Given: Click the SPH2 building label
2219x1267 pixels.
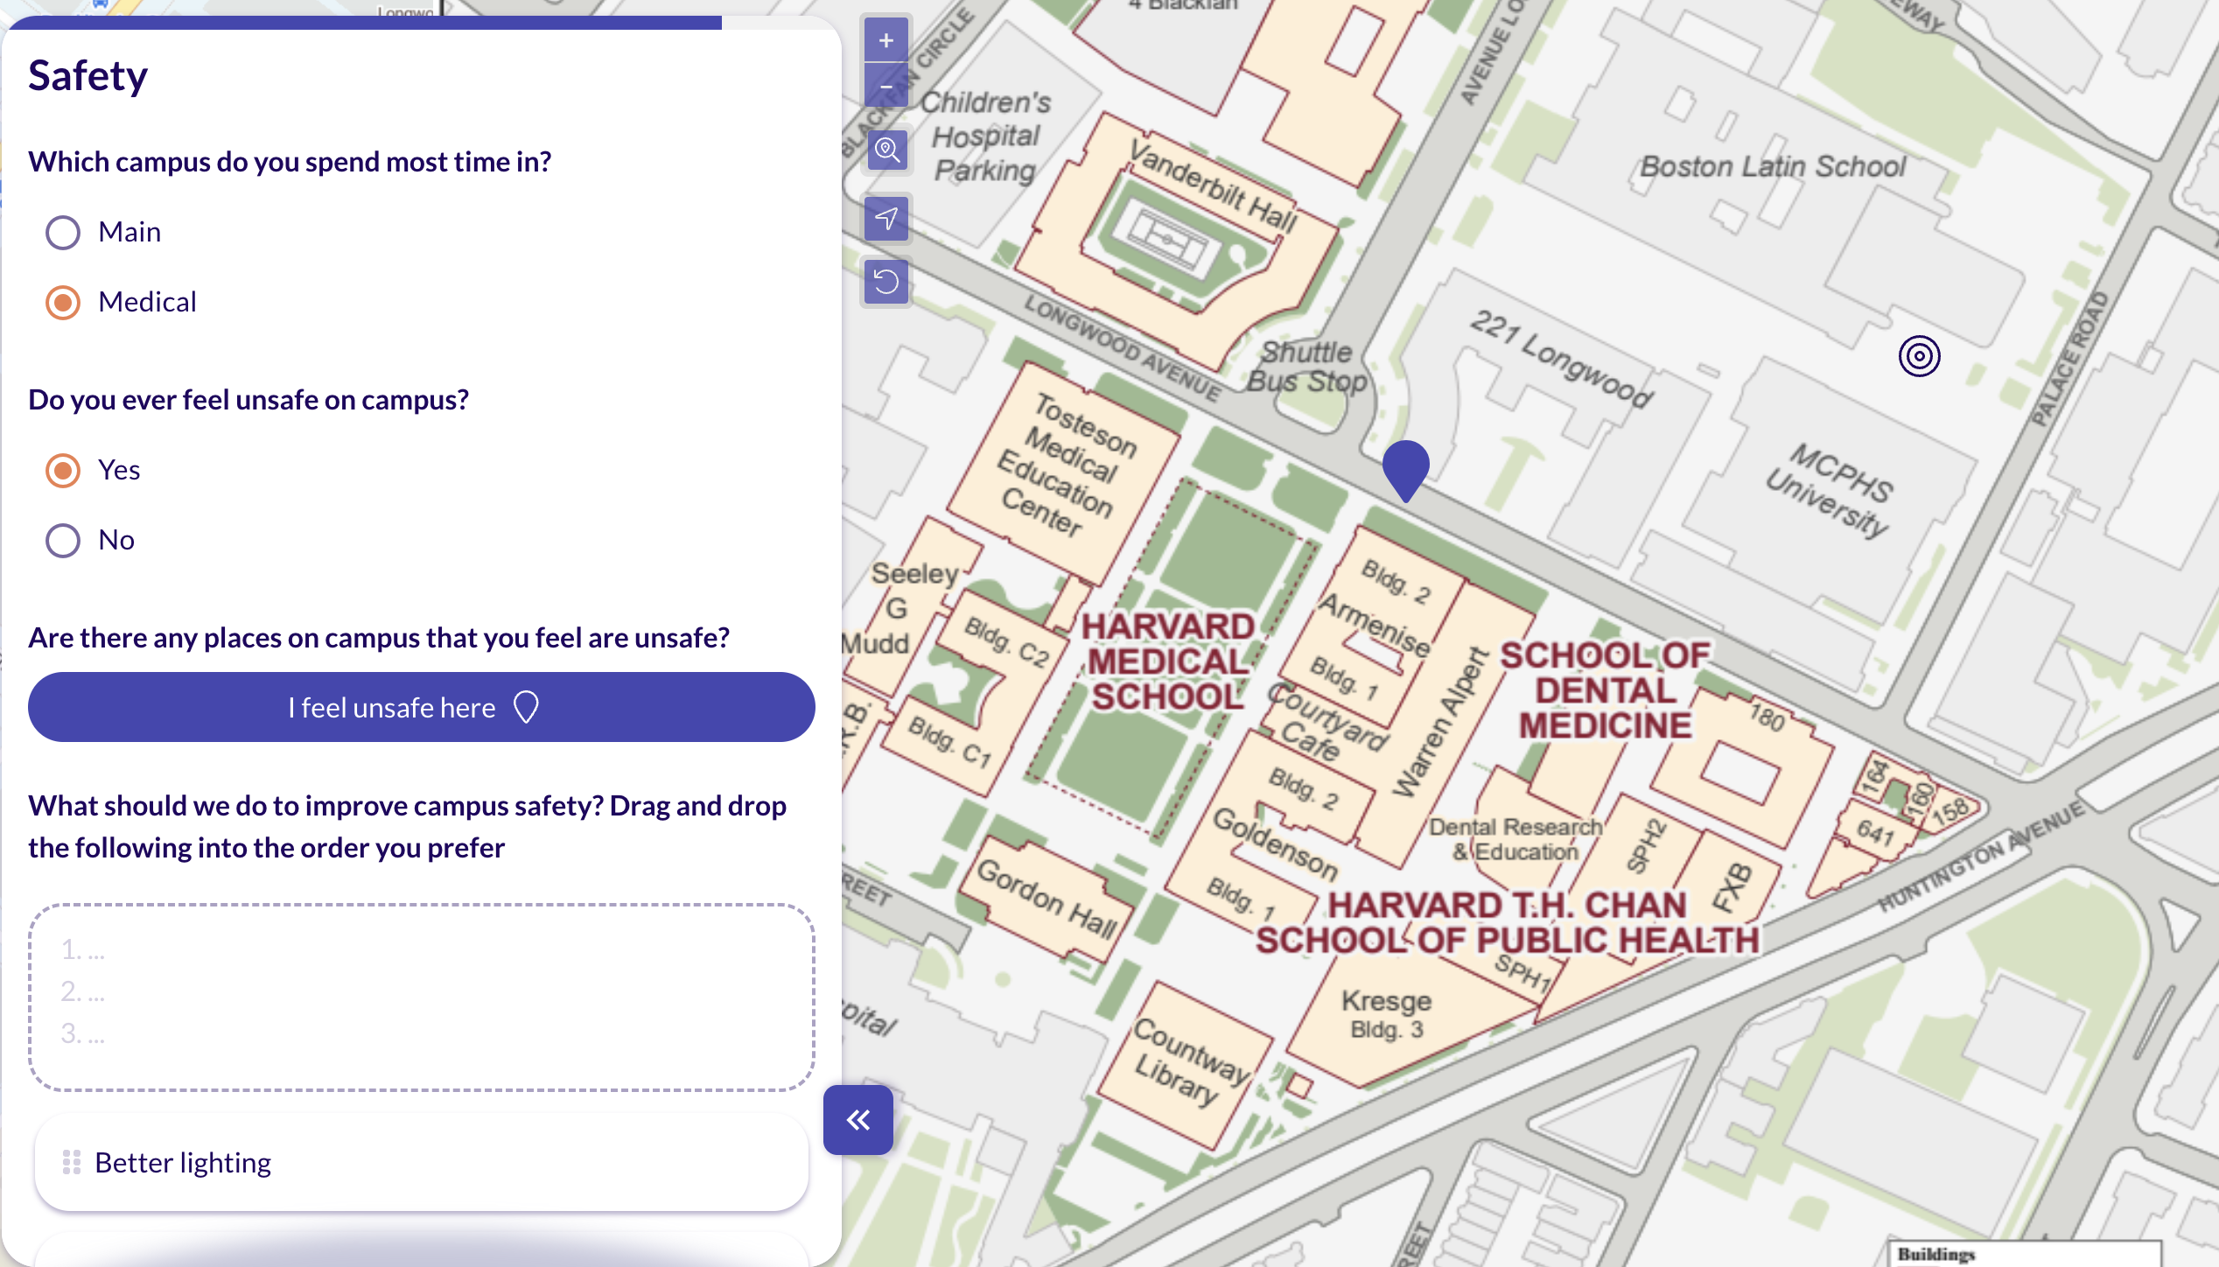Looking at the screenshot, I should pyautogui.click(x=1646, y=845).
